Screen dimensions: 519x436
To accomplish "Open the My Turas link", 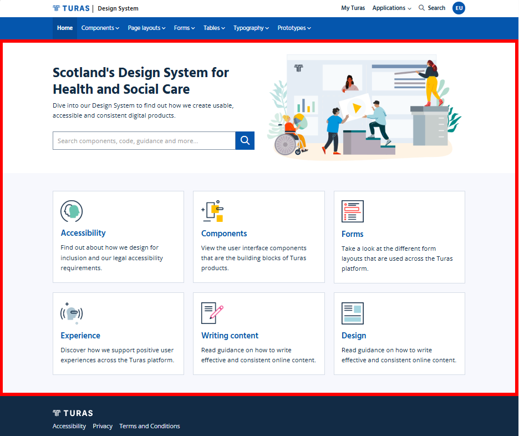I will click(353, 8).
